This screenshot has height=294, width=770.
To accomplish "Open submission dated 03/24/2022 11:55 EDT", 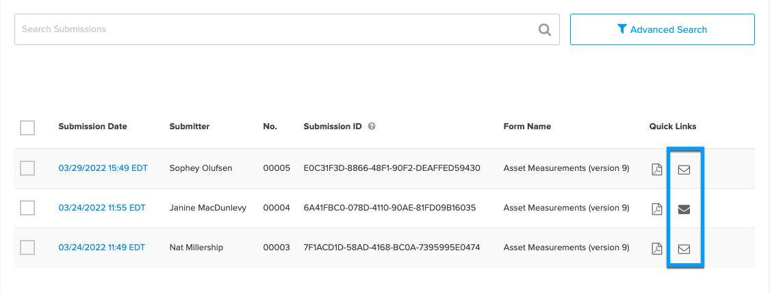I will click(102, 208).
